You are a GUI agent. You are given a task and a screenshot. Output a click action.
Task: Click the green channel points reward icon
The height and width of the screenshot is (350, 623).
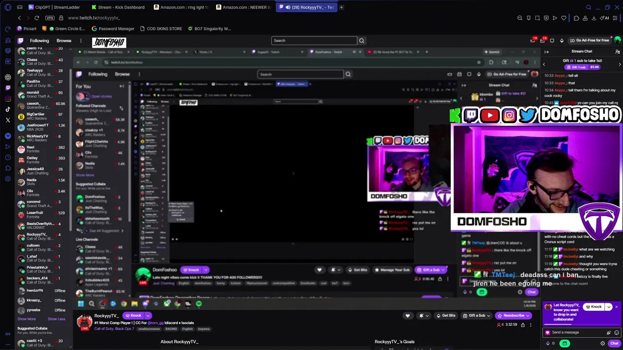tap(565, 343)
